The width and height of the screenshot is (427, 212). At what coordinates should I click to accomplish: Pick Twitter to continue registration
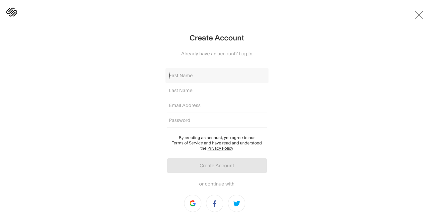237,203
